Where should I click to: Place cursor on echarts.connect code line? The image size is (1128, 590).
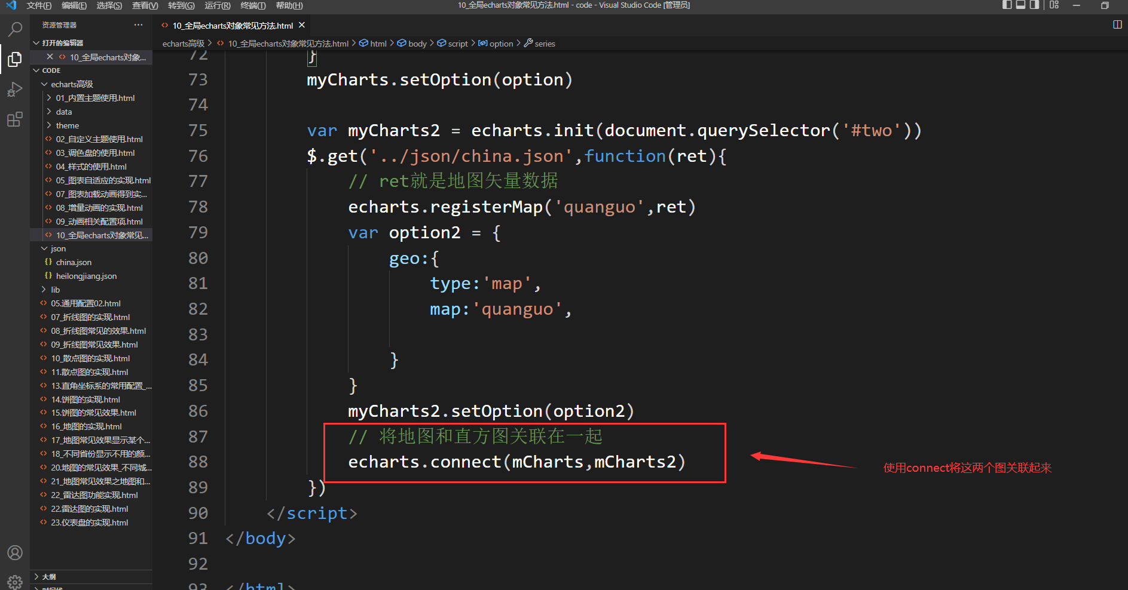516,462
